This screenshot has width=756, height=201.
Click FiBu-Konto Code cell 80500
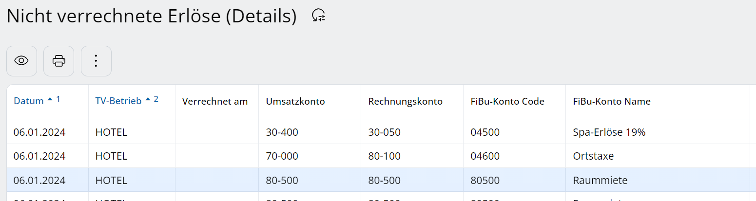point(485,181)
